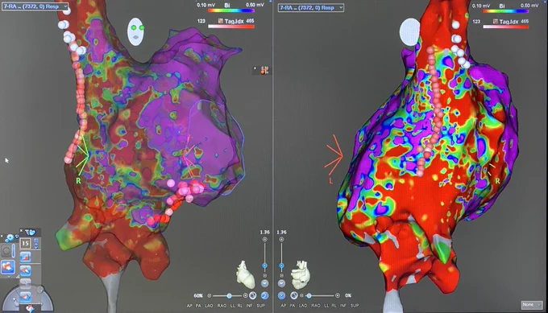548x313 pixels.
Task: Click the grayed-out third tool button
Action: 26,283
